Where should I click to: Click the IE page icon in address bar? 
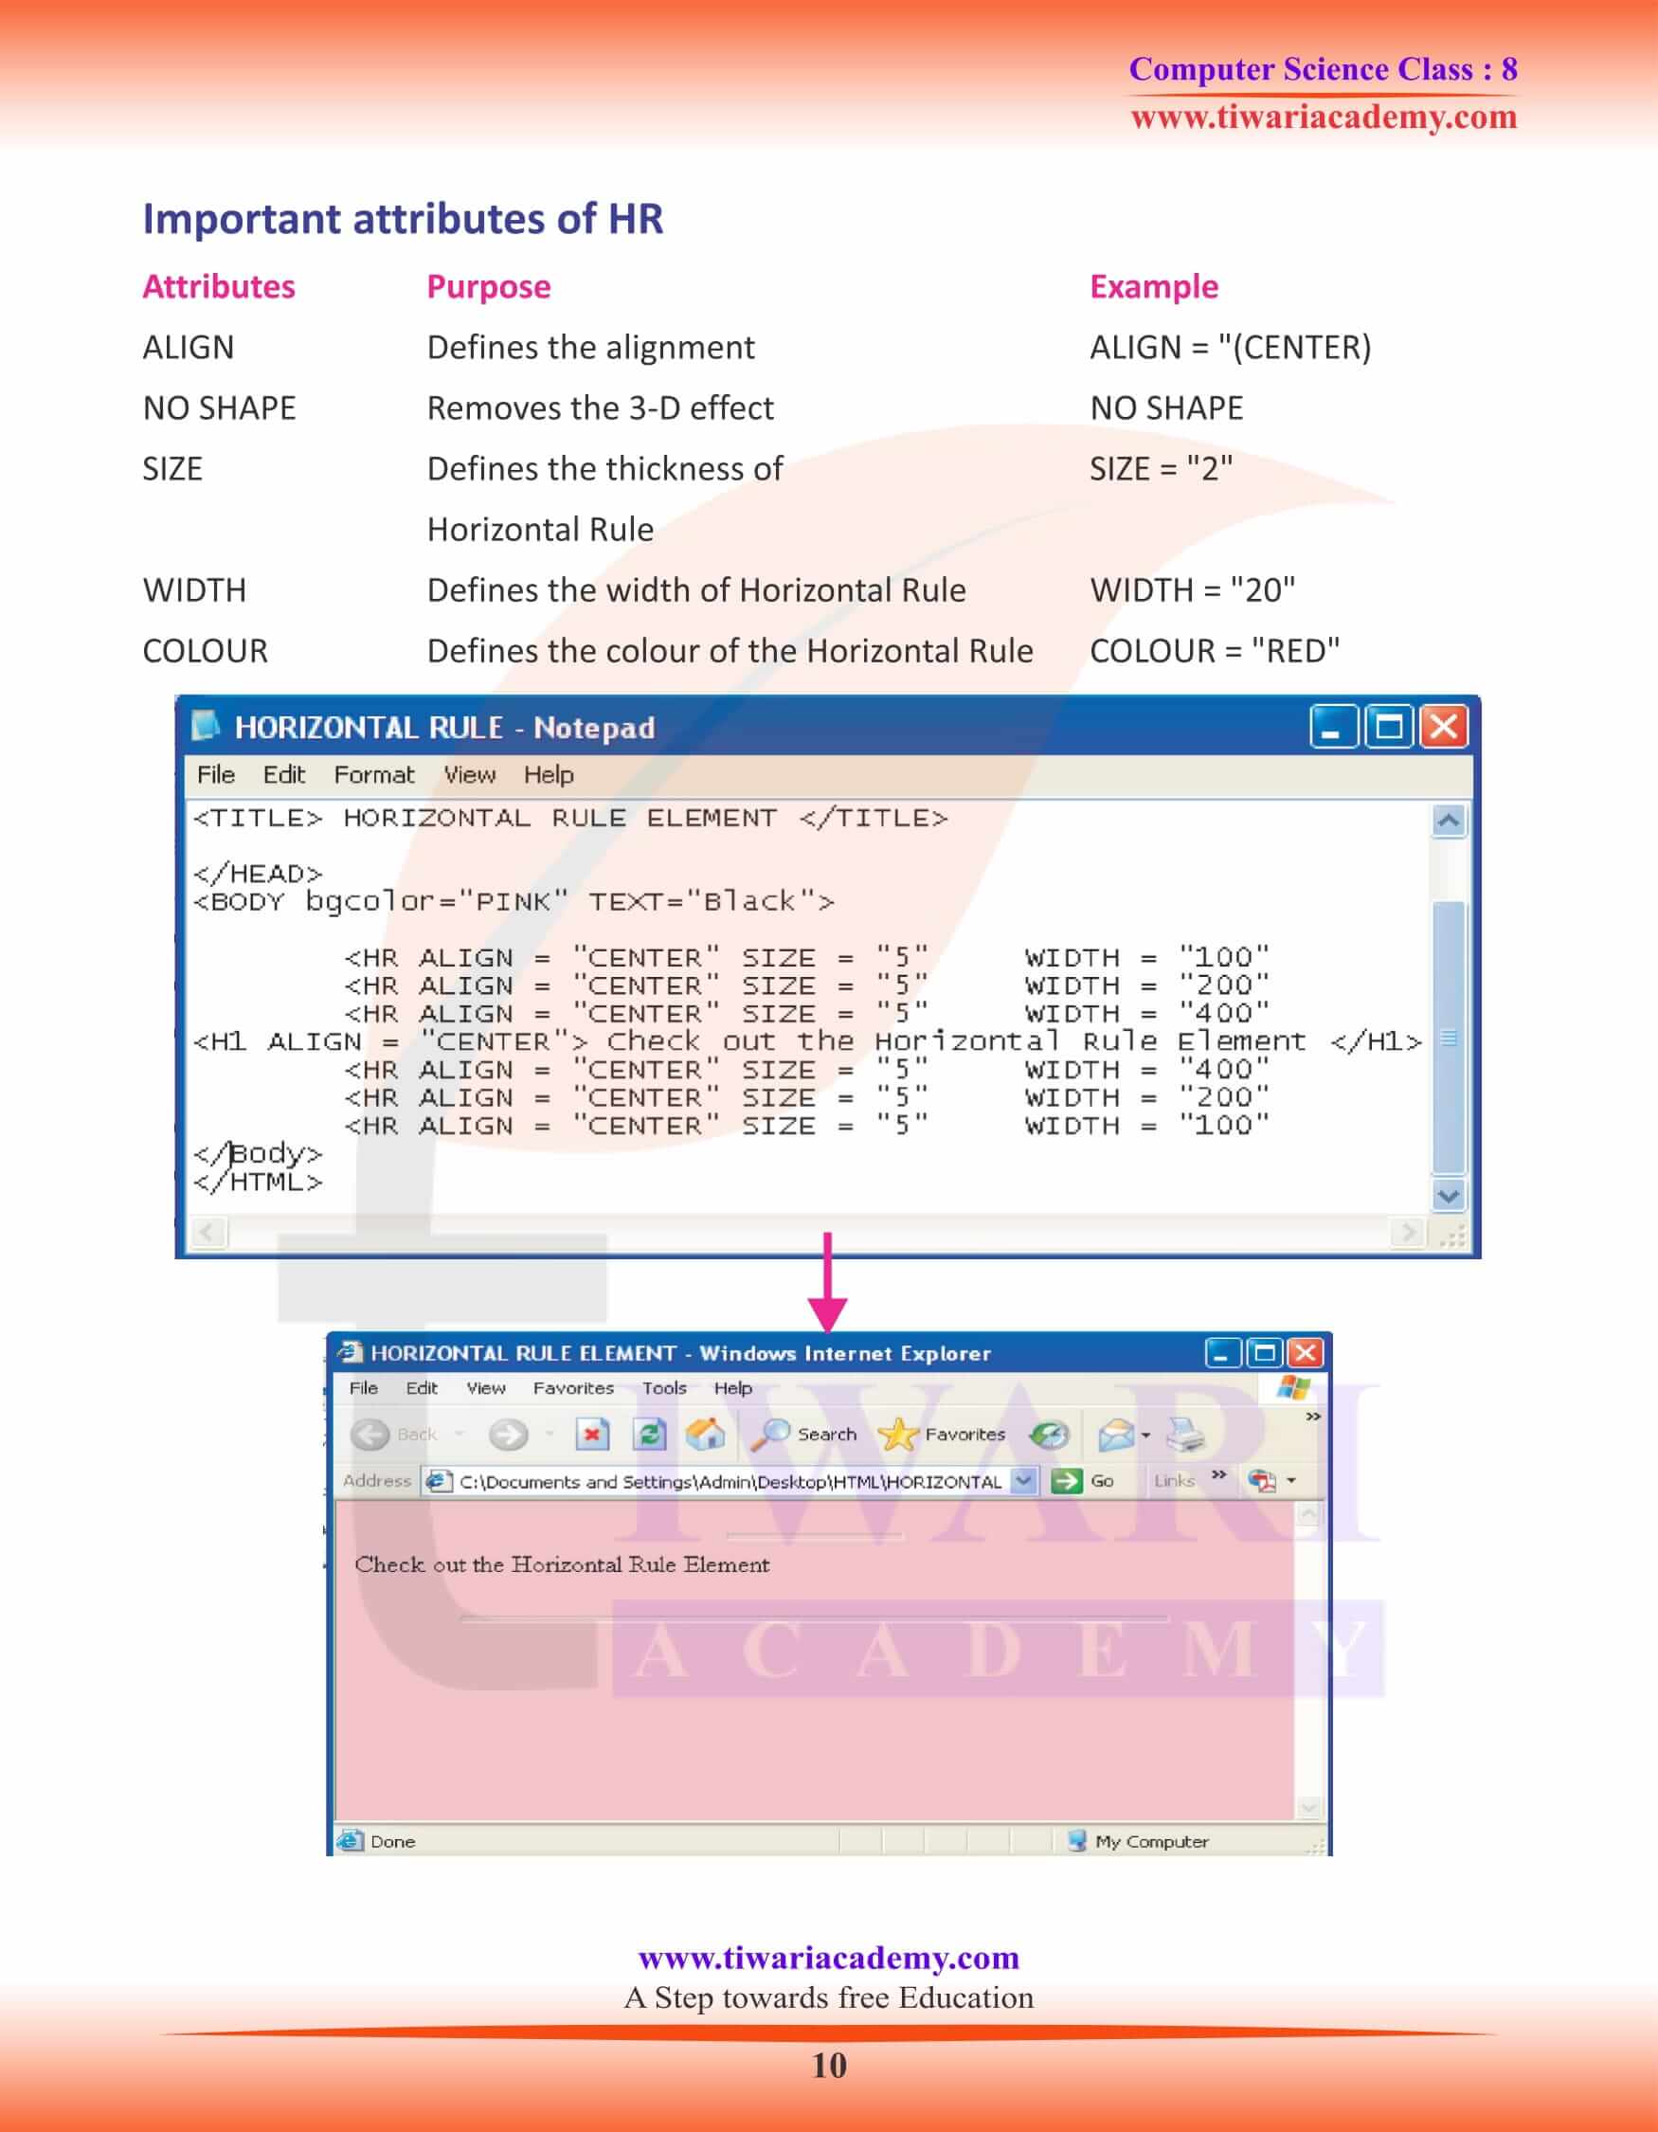click(x=440, y=1481)
